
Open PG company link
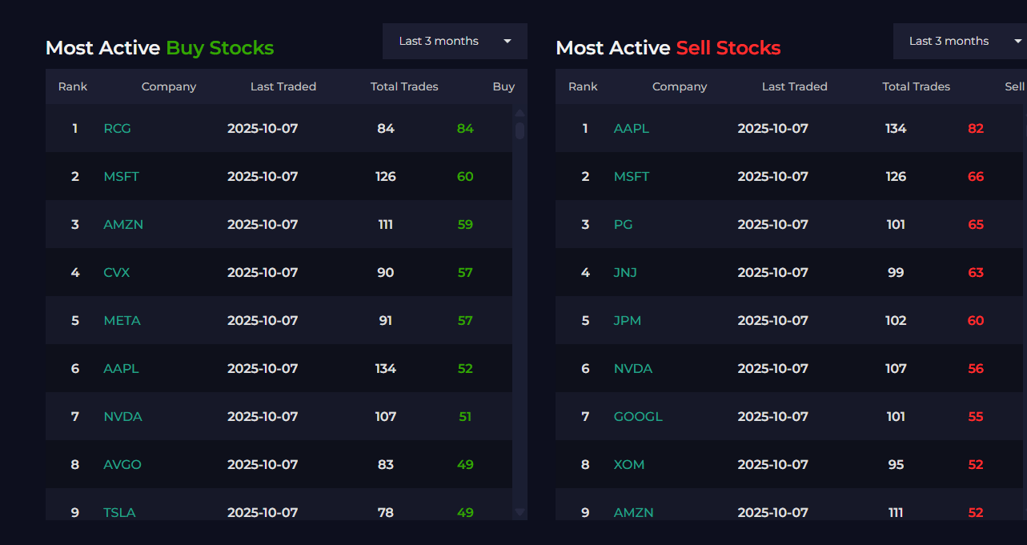tap(623, 224)
